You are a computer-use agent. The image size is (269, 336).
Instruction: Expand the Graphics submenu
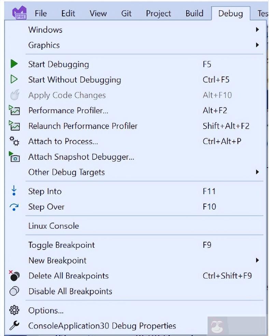coord(257,45)
